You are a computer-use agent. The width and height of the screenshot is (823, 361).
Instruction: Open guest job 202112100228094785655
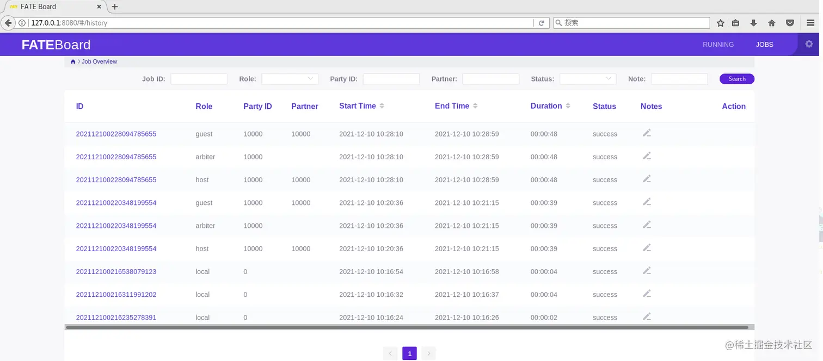pos(116,134)
